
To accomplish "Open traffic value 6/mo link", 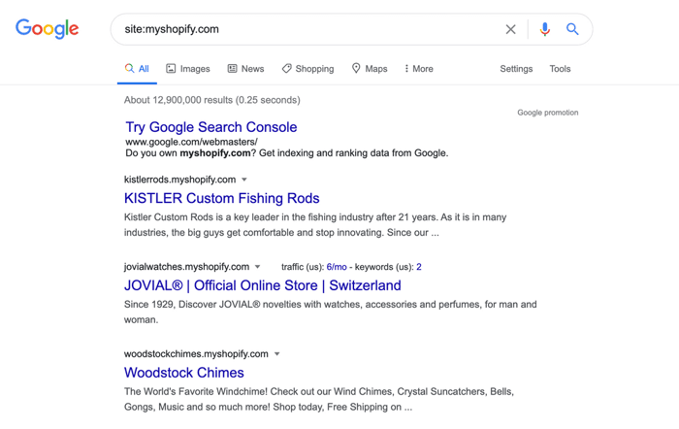I will [x=337, y=267].
